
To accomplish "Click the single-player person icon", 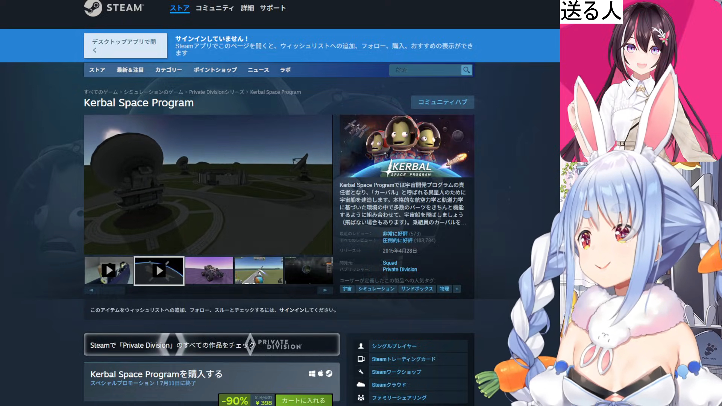I will (x=361, y=346).
